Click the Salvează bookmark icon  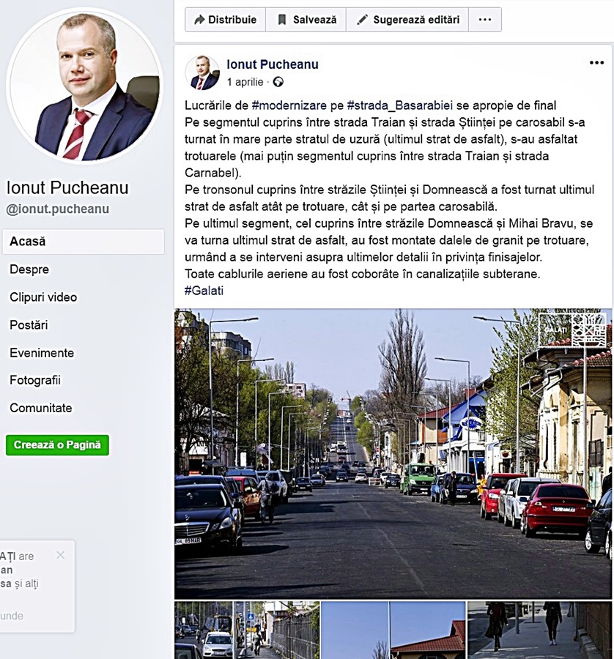282,20
